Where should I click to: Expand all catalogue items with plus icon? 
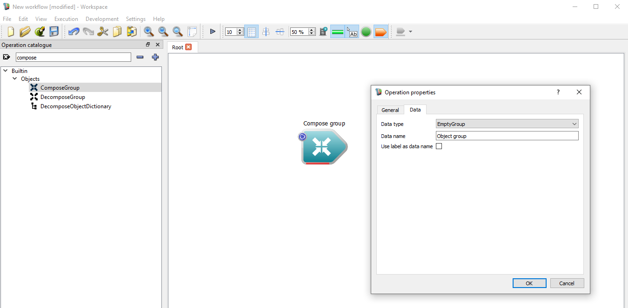point(155,57)
